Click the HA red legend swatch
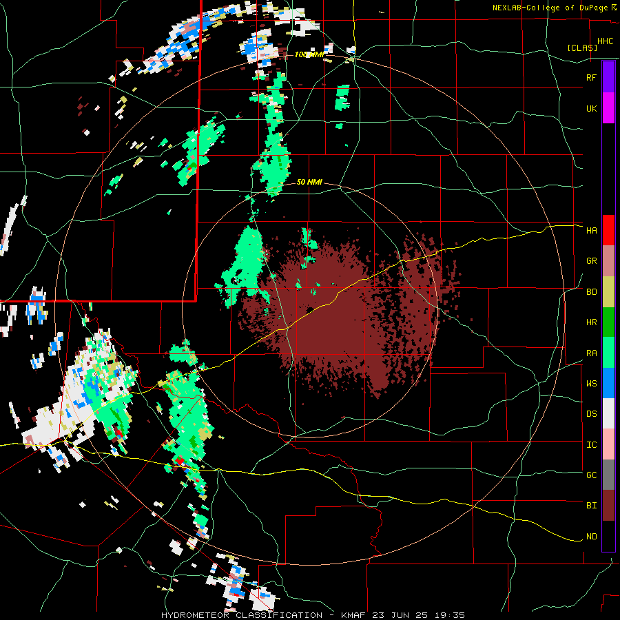The height and width of the screenshot is (620, 620). (x=608, y=230)
